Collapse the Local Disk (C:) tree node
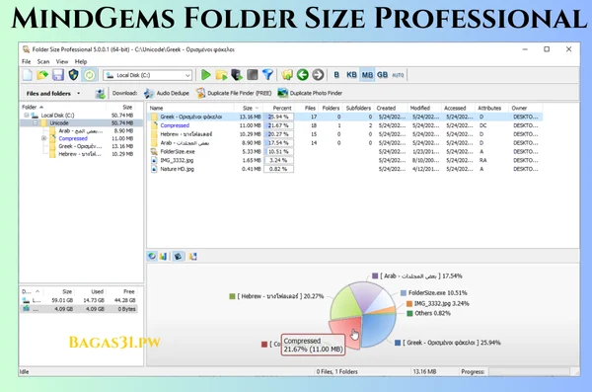 click(27, 116)
